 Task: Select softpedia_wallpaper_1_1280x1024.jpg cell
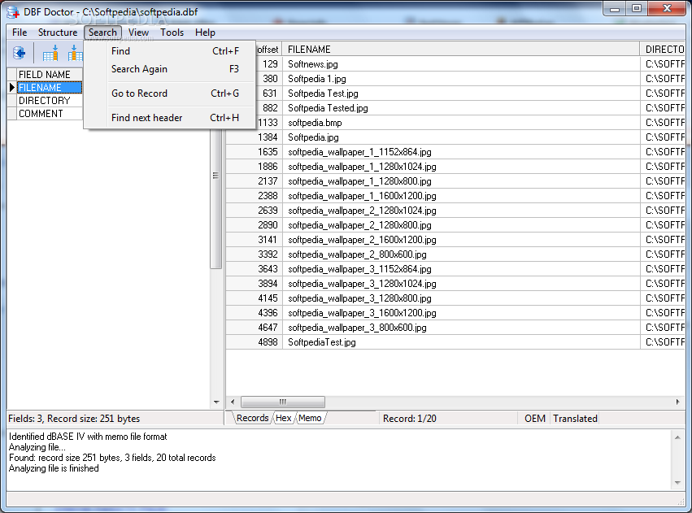[x=461, y=167]
